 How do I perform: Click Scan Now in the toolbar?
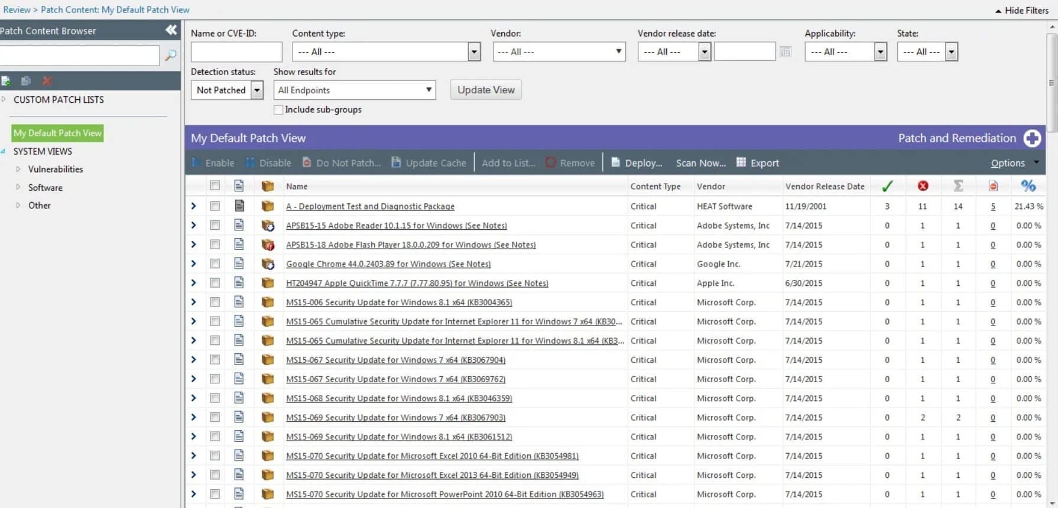(x=700, y=163)
